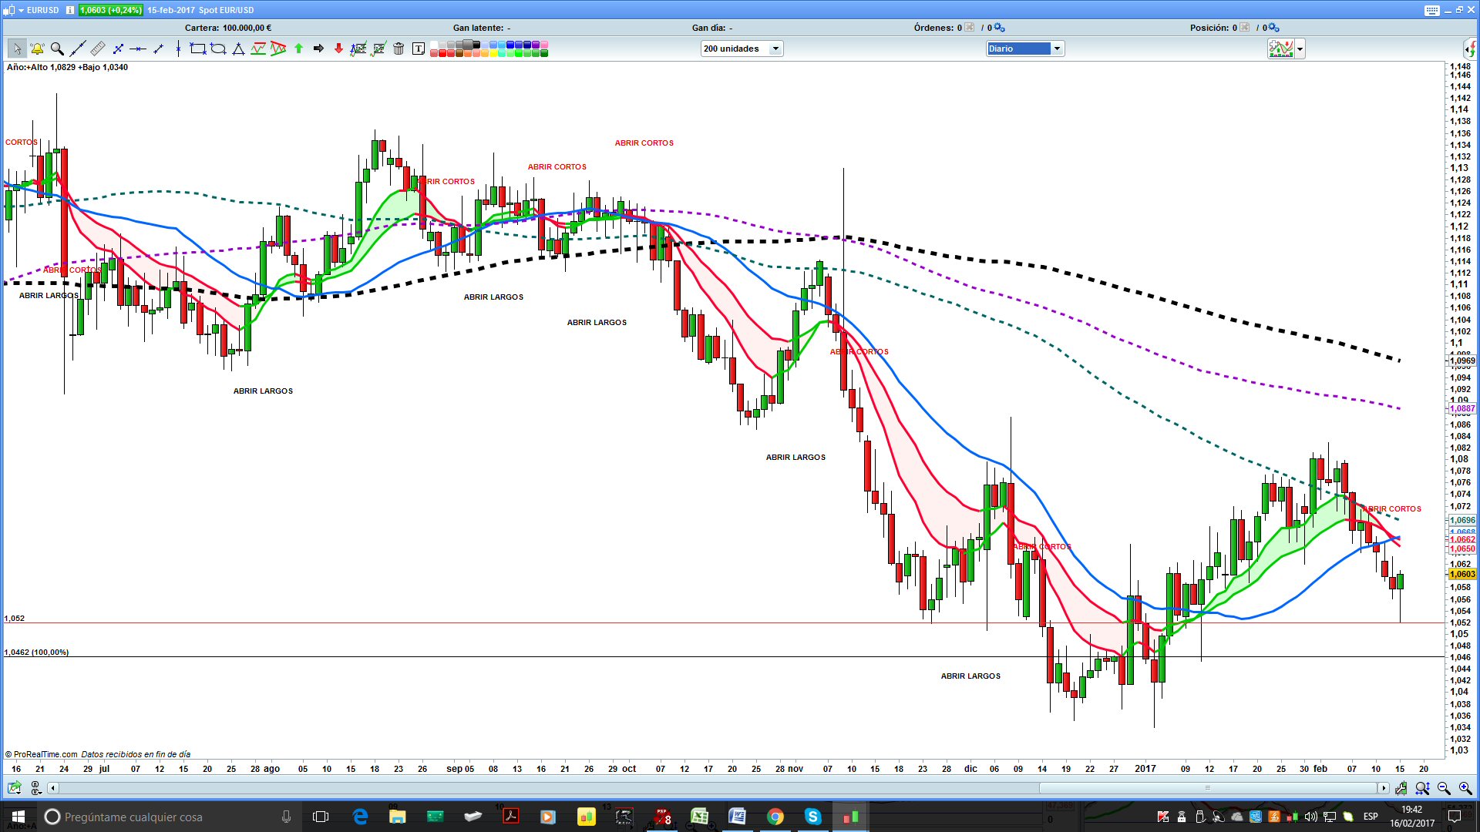
Task: Select the alarm bell tool
Action: tap(37, 49)
